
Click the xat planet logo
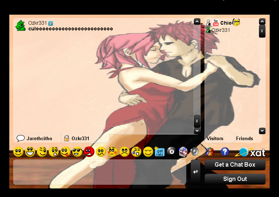(x=250, y=152)
